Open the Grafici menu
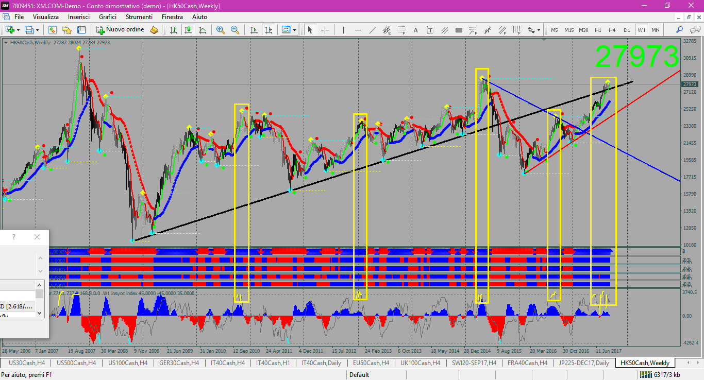Screen dimensions: 704x380 (x=108, y=17)
